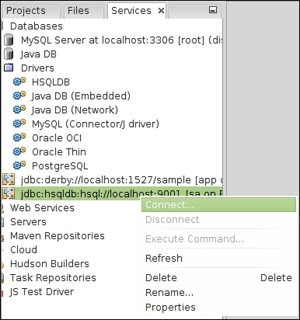Select the Cloud node
The height and width of the screenshot is (320, 300).
[x=23, y=250]
